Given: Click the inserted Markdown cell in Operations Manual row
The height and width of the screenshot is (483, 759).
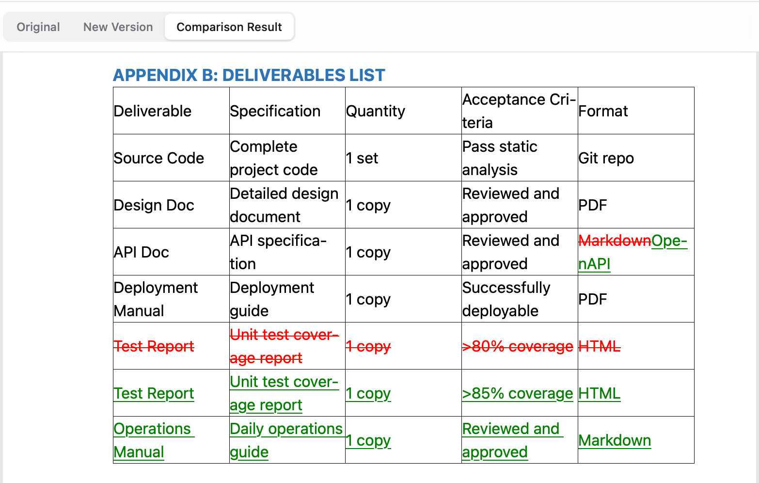Looking at the screenshot, I should point(636,440).
